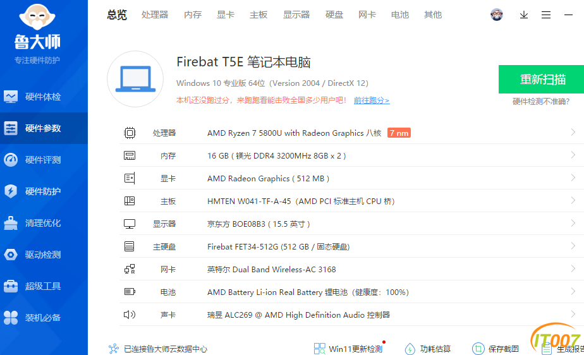Click the 电池 battery icon
This screenshot has height=355, width=584.
point(130,292)
